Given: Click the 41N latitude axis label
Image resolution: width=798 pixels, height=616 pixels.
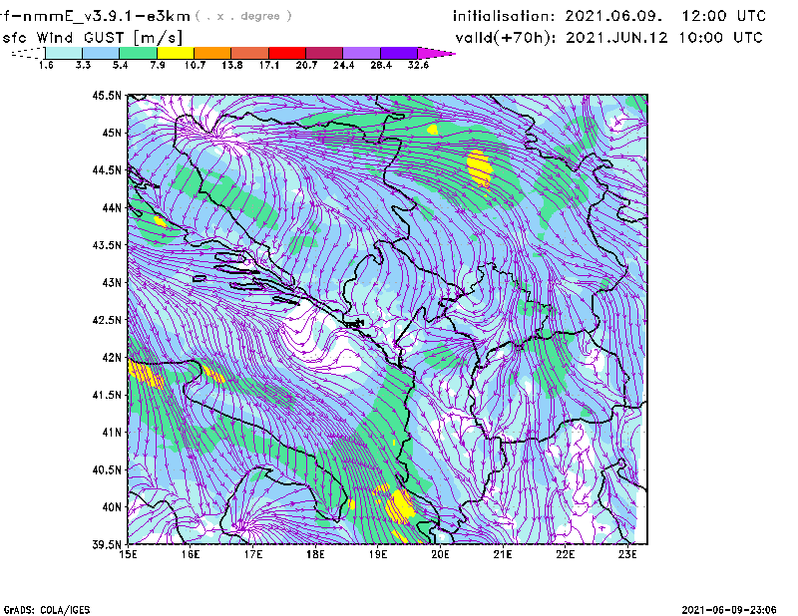Looking at the screenshot, I should click(112, 433).
